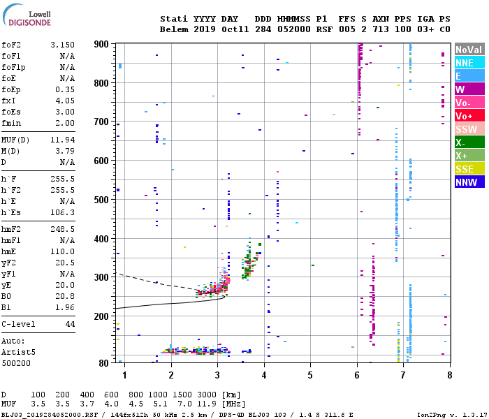489x419 pixels.
Task: Click the 500 km axis label
Action: pyautogui.click(x=101, y=200)
